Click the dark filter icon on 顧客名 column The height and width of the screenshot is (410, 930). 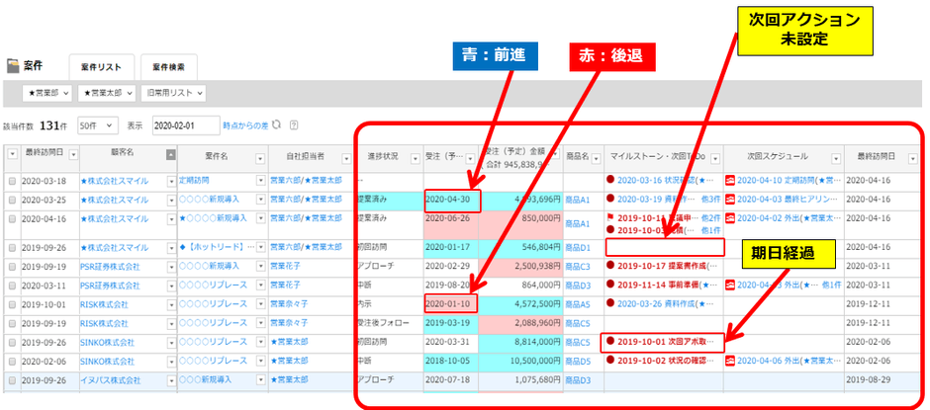click(x=171, y=154)
